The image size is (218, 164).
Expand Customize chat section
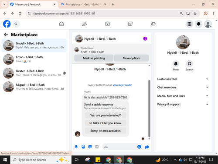(183, 79)
